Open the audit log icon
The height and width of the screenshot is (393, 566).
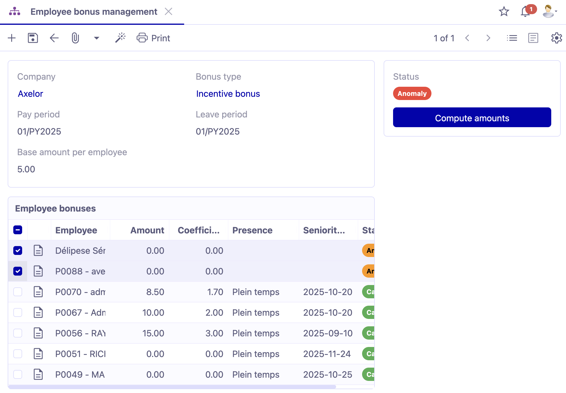[533, 38]
